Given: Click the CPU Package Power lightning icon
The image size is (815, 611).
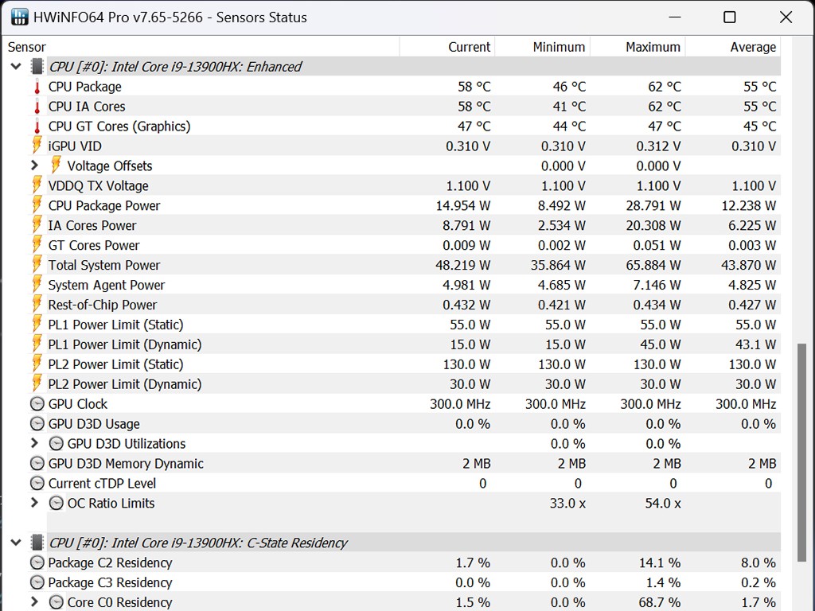Looking at the screenshot, I should tap(37, 205).
